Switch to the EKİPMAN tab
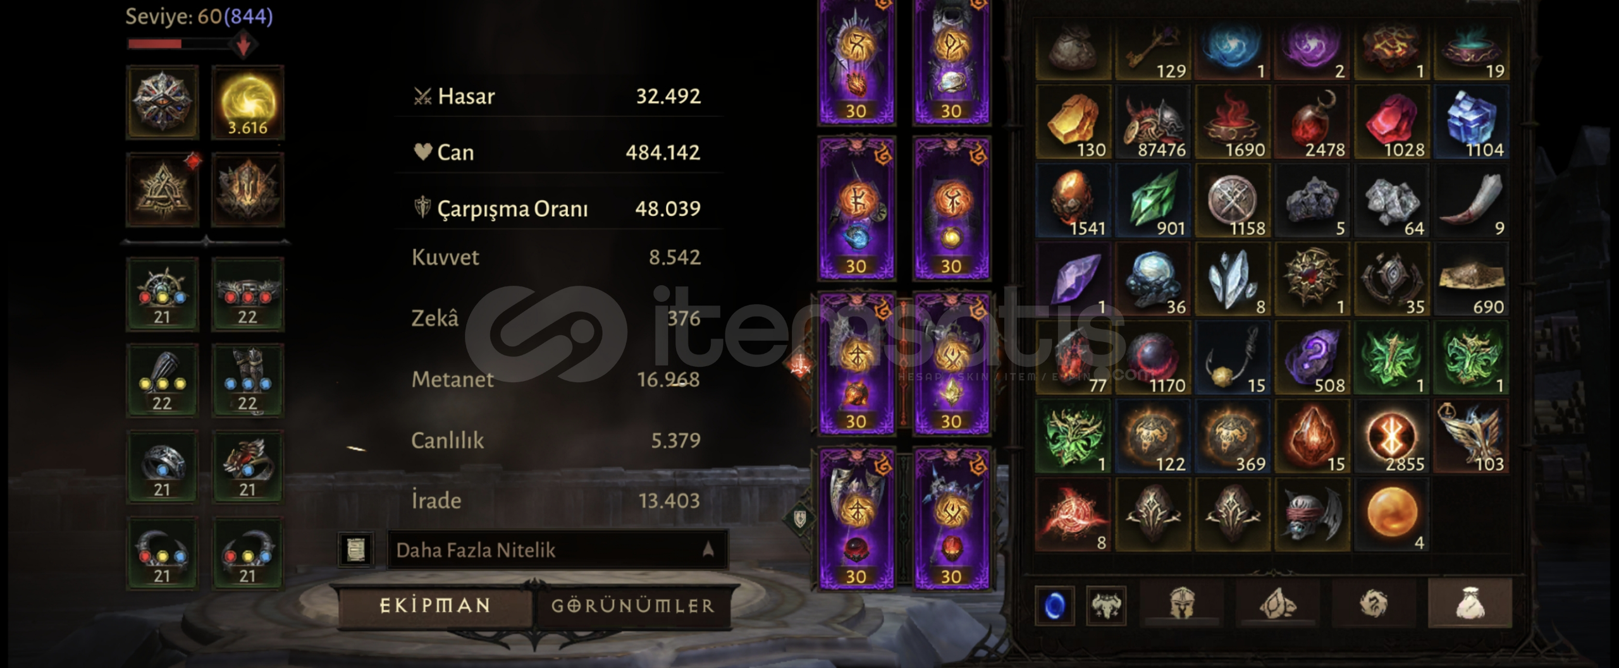The width and height of the screenshot is (1619, 668). coord(435,605)
